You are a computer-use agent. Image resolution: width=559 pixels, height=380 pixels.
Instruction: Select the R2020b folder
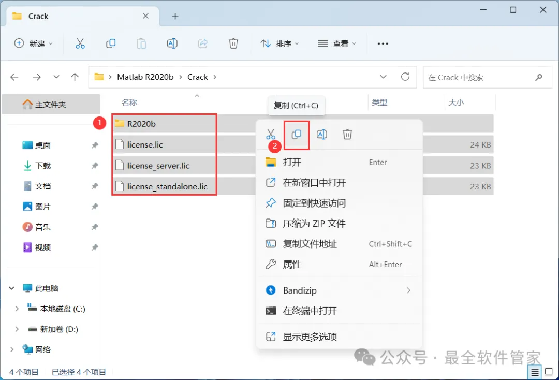tap(141, 124)
